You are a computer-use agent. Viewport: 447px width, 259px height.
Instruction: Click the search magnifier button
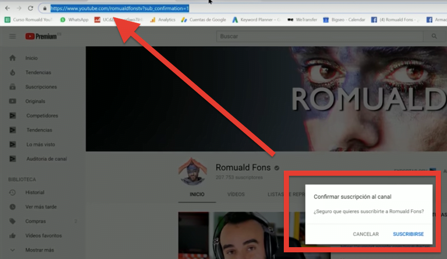pyautogui.click(x=434, y=36)
